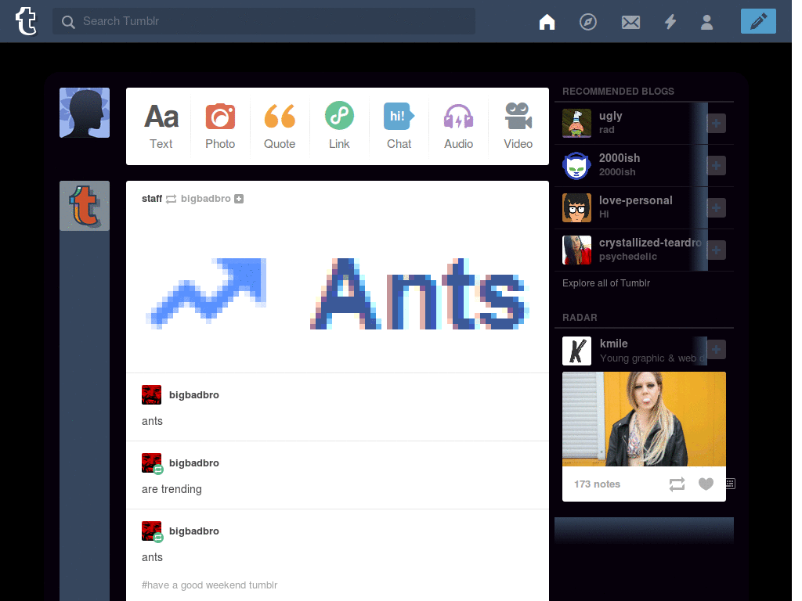Open the Explore compass icon
This screenshot has width=802, height=601.
(587, 22)
